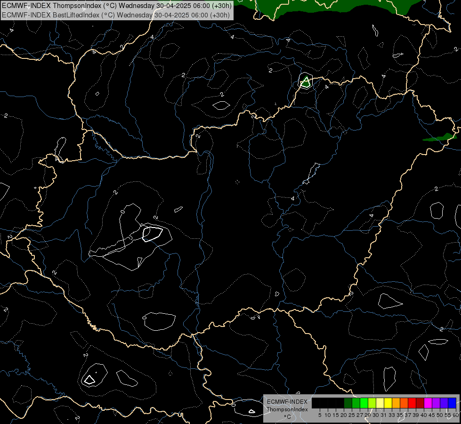Screen dimensions: 461x424
Task: Click the ThompsonIndex label in the legend
Action: point(287,409)
